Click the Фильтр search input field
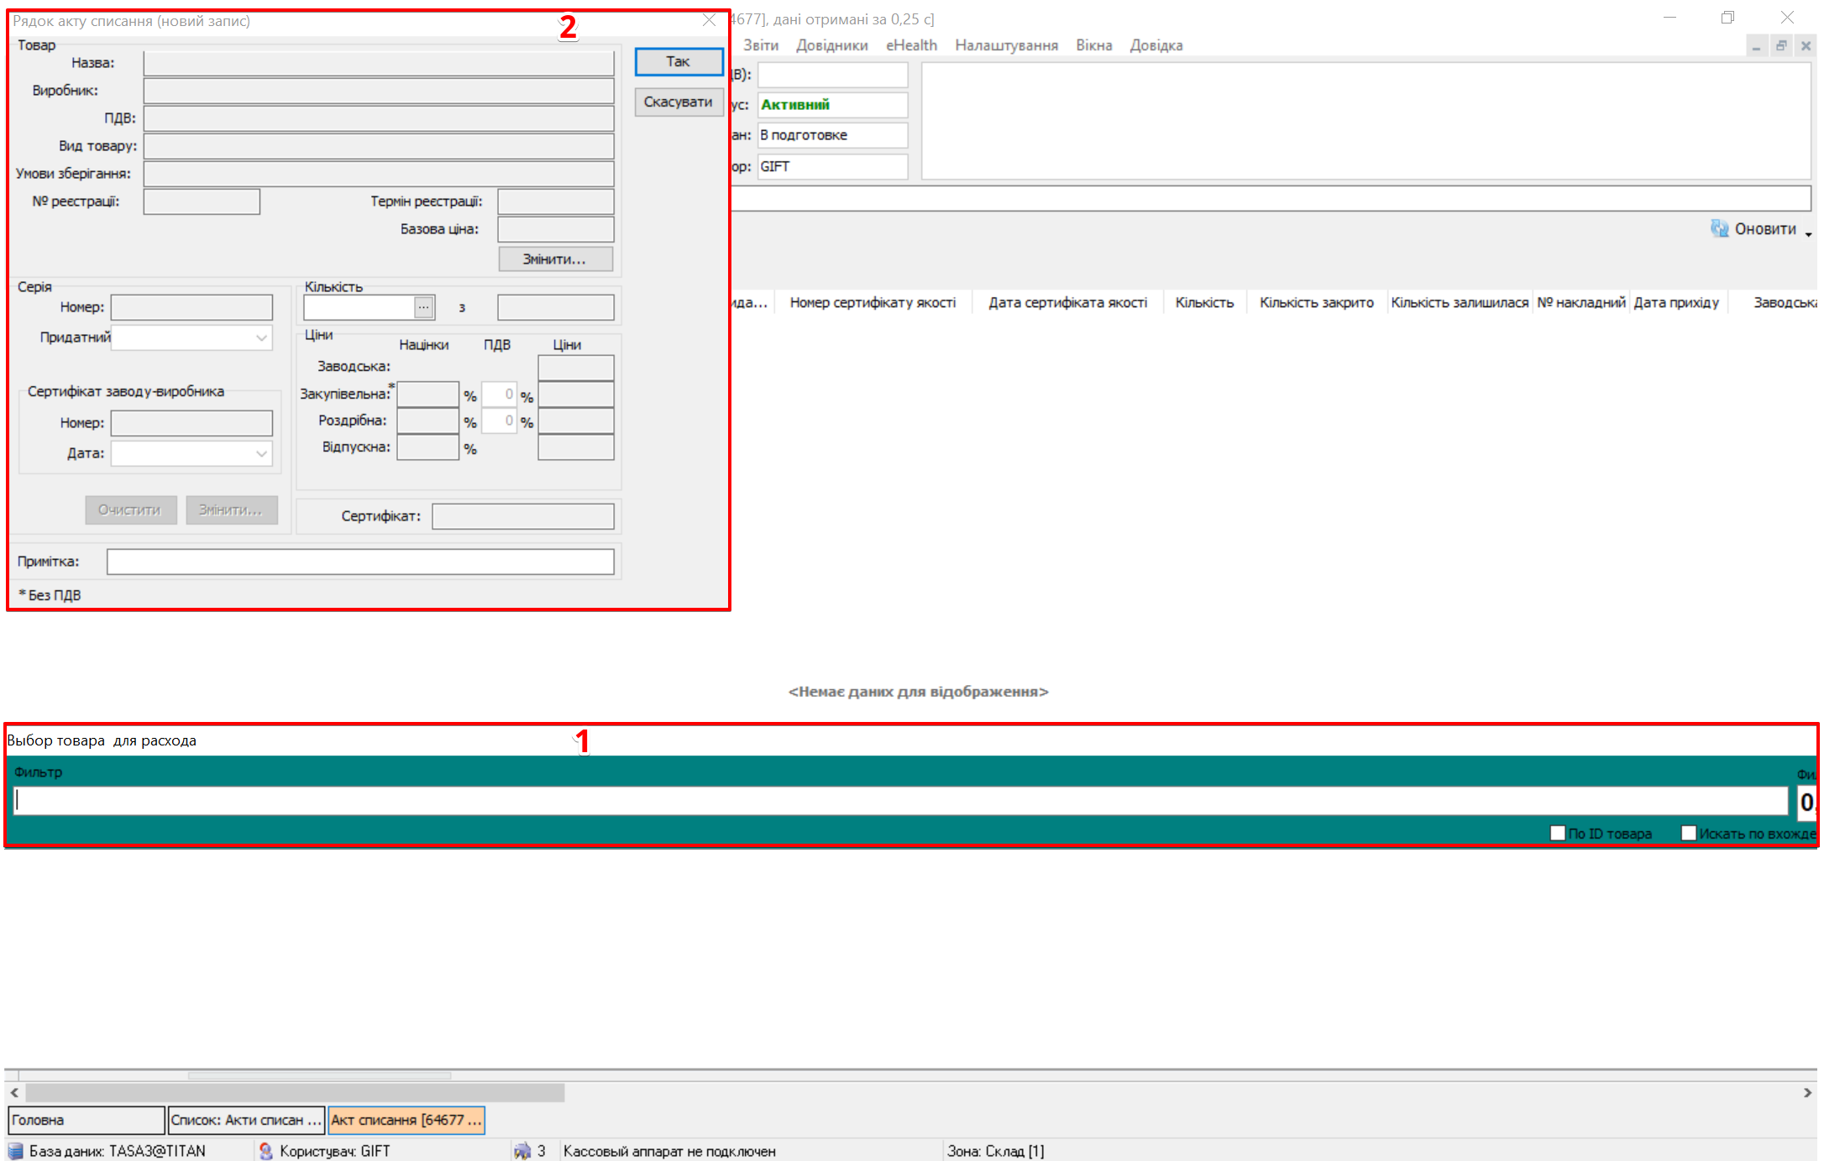 point(899,800)
